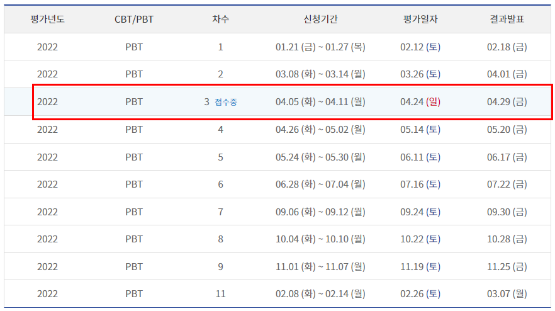
Task: Click the 평가년도 column header
Action: (47, 19)
